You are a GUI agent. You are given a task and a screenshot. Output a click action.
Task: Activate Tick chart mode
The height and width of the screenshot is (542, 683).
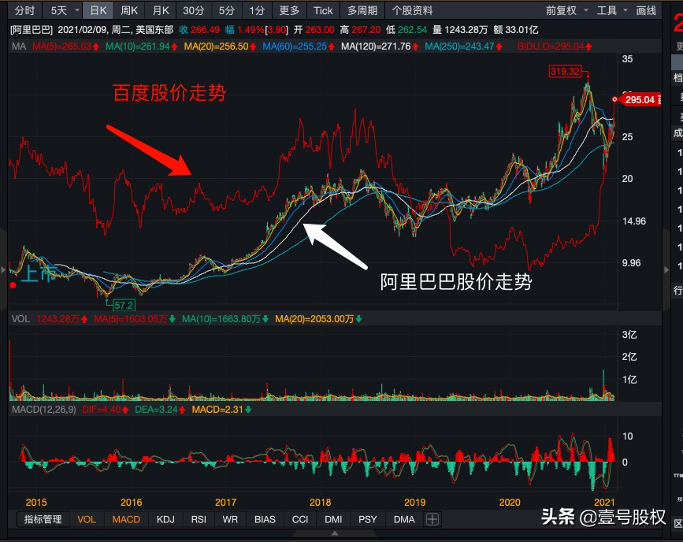[x=322, y=10]
